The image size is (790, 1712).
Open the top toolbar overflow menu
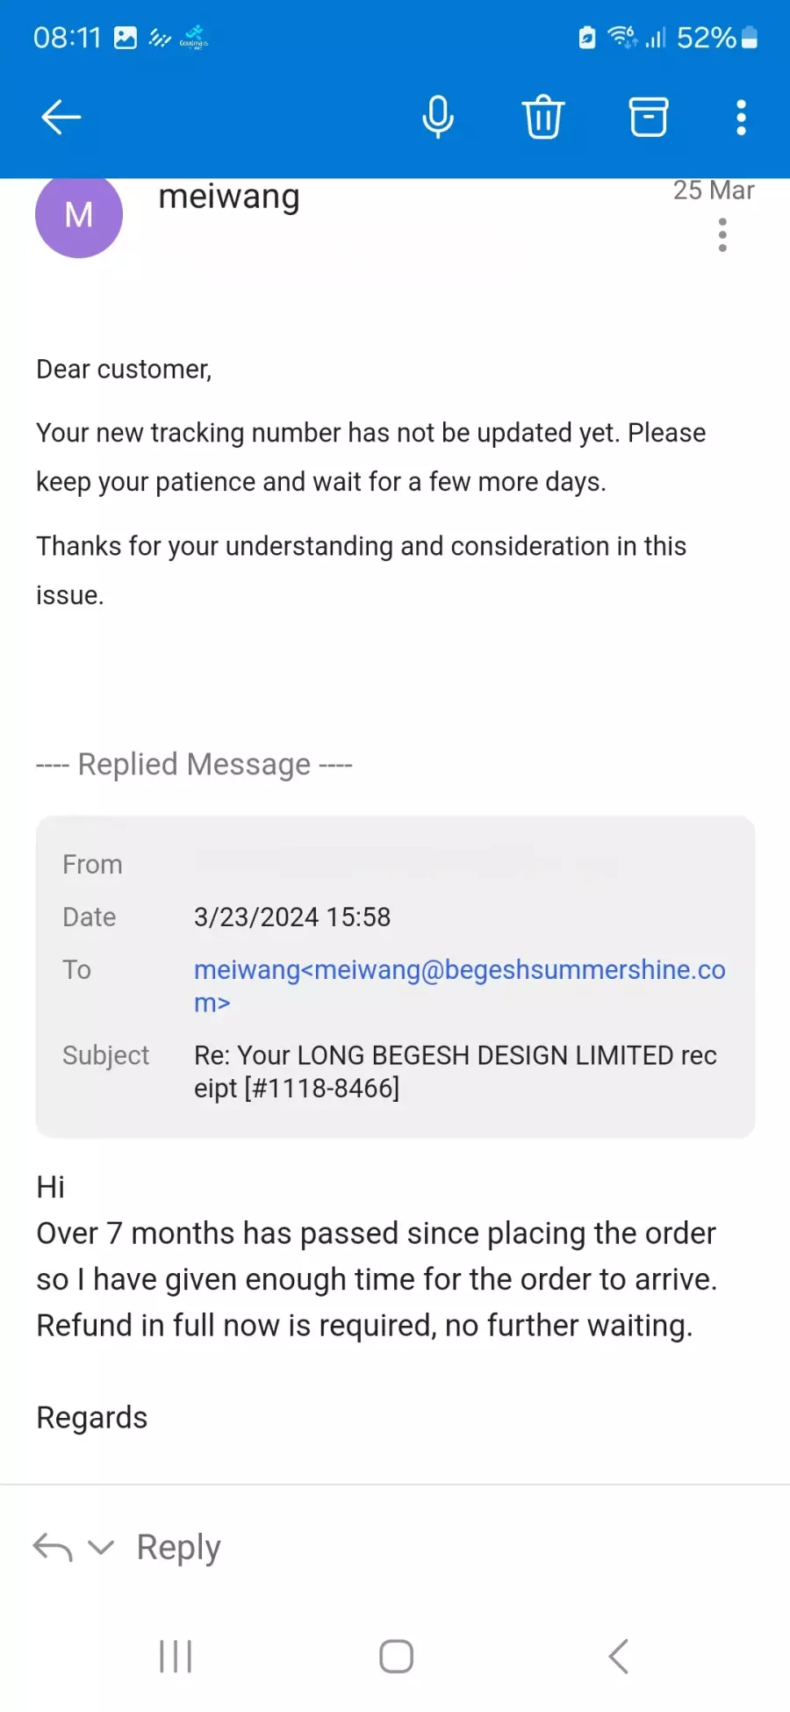click(x=741, y=117)
